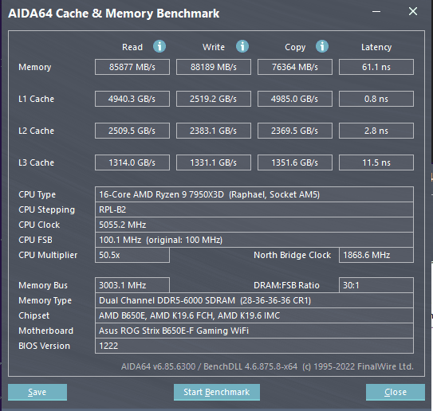The height and width of the screenshot is (411, 433).
Task: Click the AIDA64 version footer text
Action: click(x=267, y=366)
